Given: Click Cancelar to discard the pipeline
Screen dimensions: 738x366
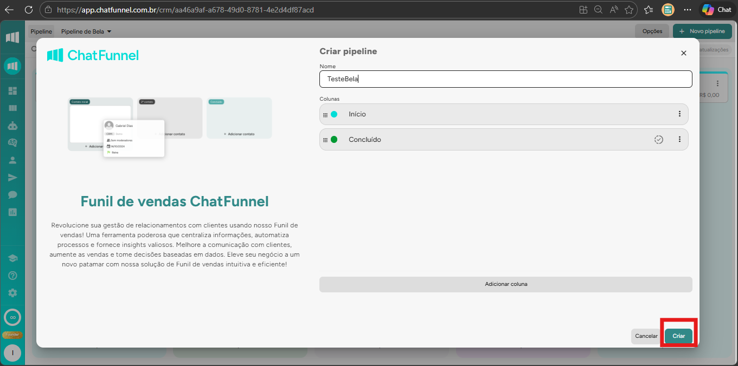Looking at the screenshot, I should [x=646, y=336].
